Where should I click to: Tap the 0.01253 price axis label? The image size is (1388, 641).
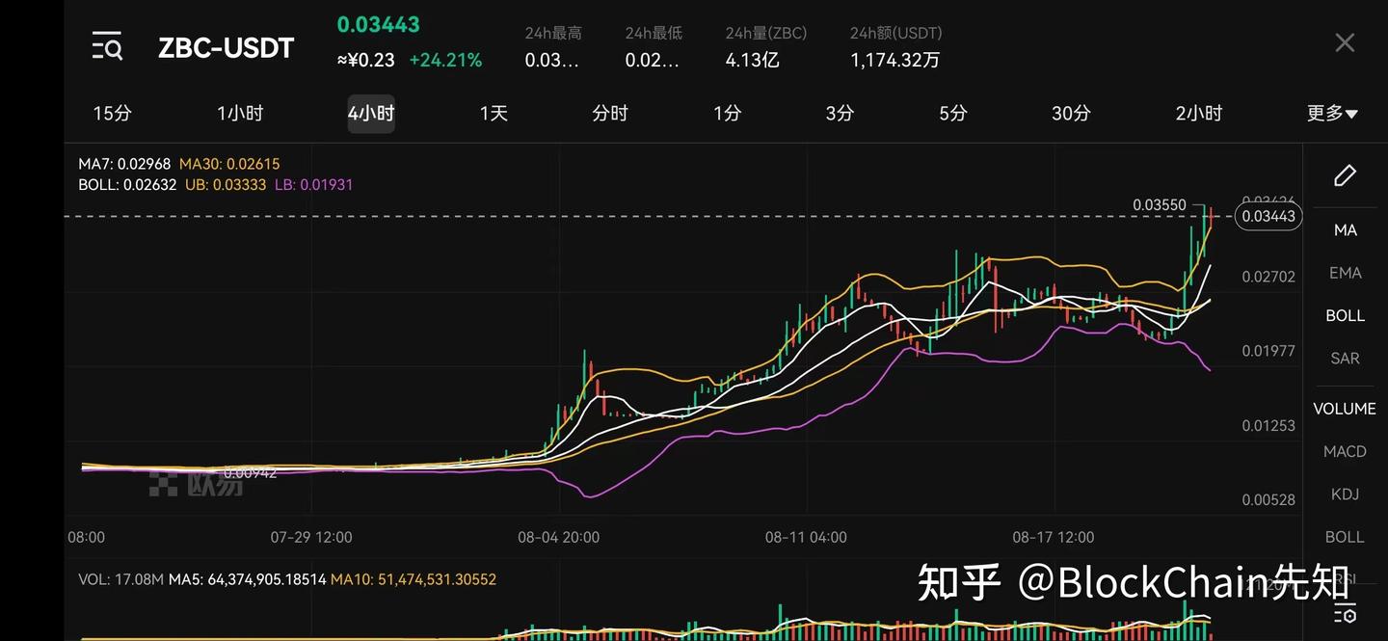point(1268,425)
